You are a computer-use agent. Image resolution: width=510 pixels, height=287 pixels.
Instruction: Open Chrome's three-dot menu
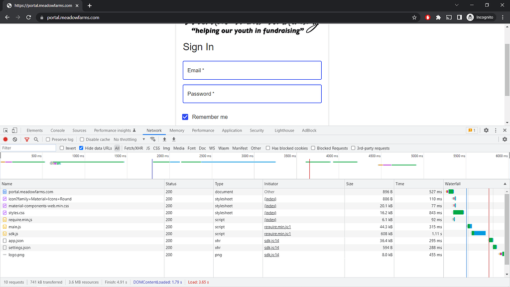click(503, 17)
